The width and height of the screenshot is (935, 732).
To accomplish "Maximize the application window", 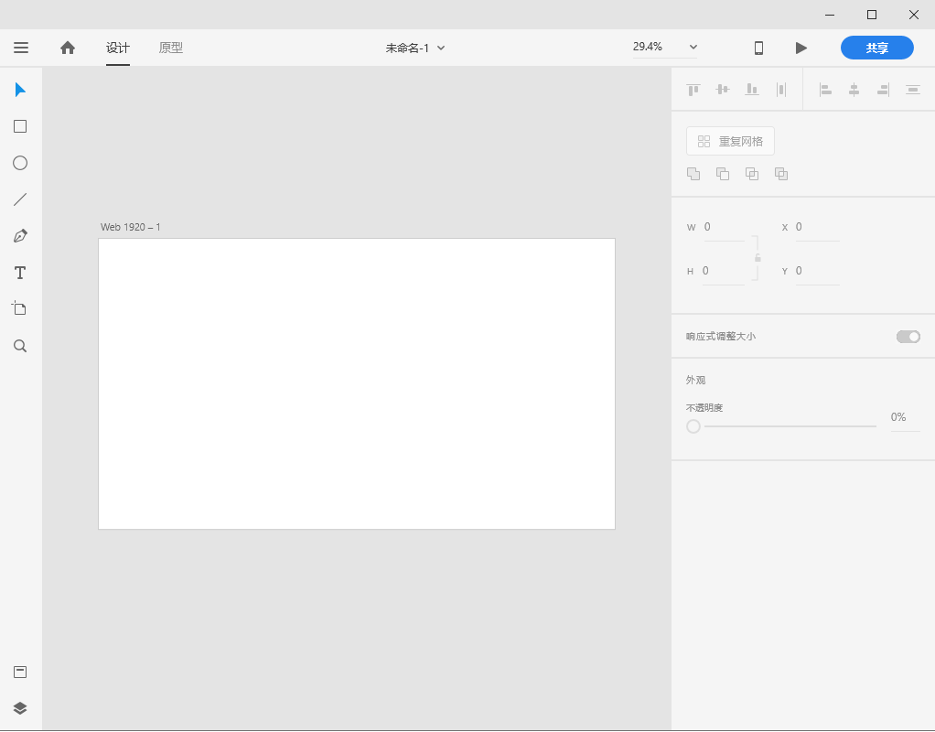I will (x=871, y=15).
